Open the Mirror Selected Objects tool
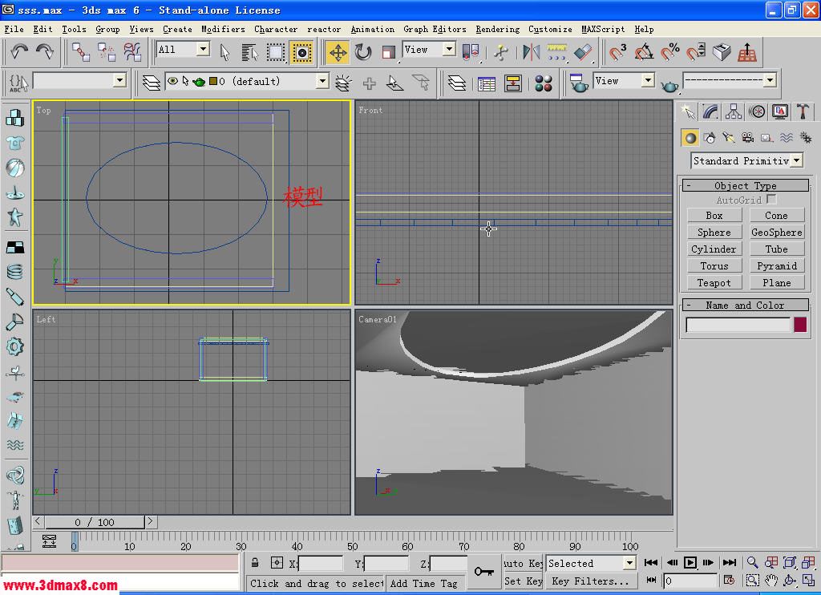Image resolution: width=821 pixels, height=595 pixels. (x=531, y=52)
